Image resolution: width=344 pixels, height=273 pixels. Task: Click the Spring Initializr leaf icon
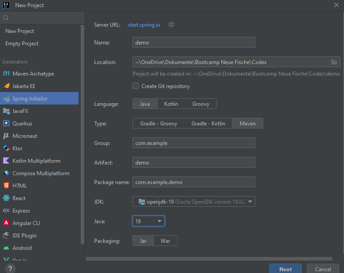(6, 99)
